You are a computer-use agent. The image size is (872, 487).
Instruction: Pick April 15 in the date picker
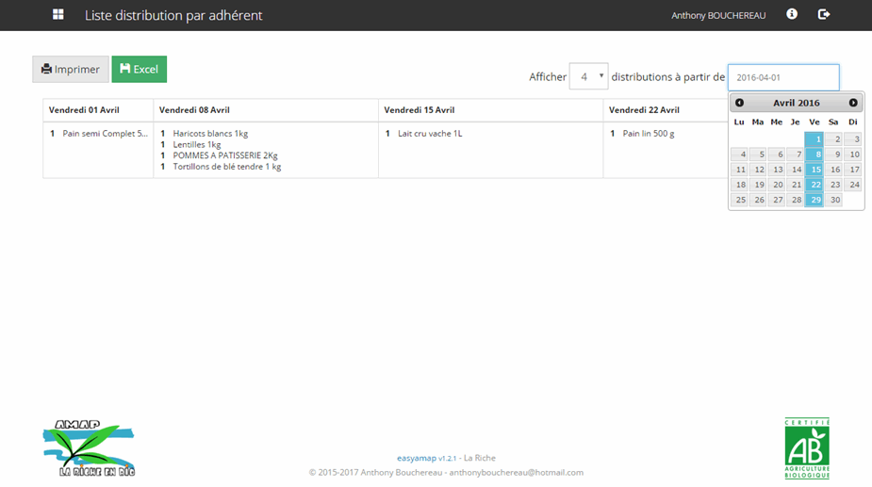(x=814, y=170)
